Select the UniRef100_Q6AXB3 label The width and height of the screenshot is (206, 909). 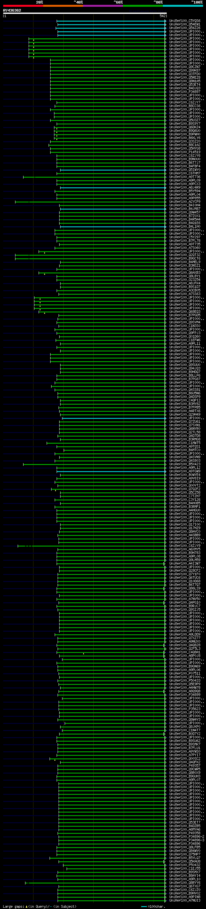tap(184, 273)
